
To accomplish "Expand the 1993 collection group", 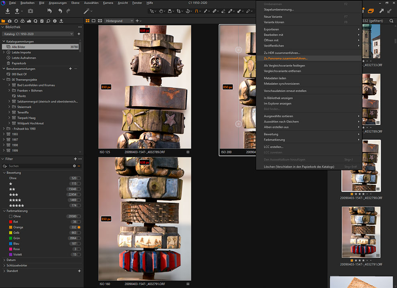I will pyautogui.click(x=4, y=134).
